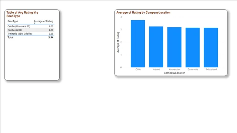Select the Iceland bar in the chart
The image size is (237, 133).
[x=156, y=47]
